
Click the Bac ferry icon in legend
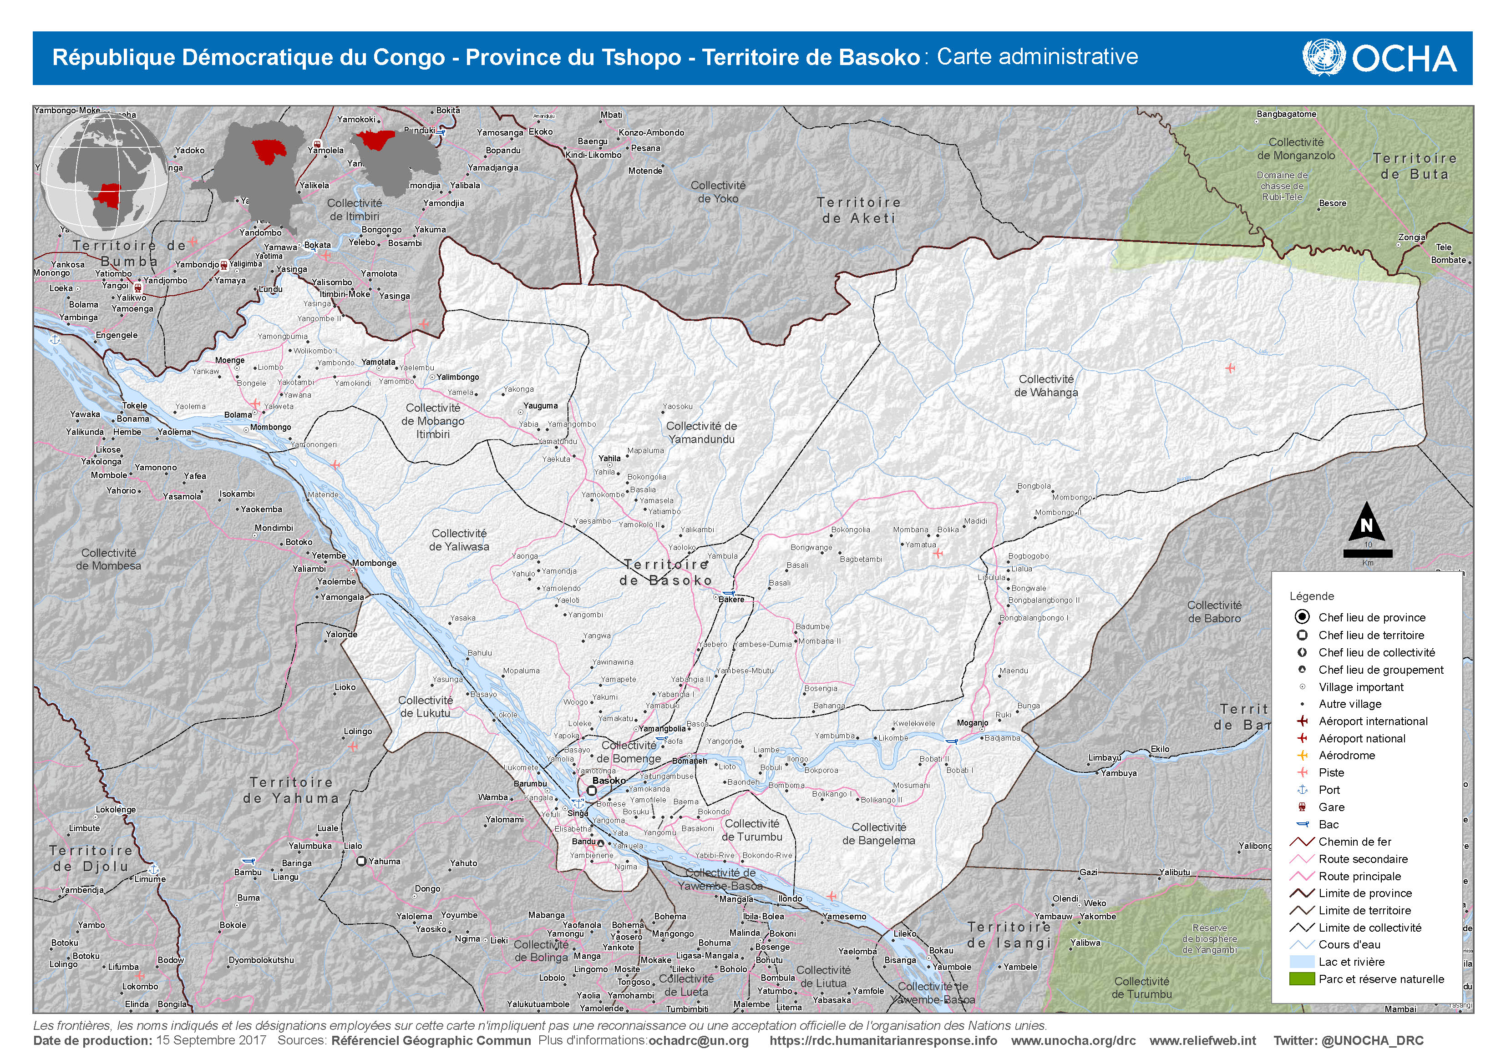coord(1303,824)
